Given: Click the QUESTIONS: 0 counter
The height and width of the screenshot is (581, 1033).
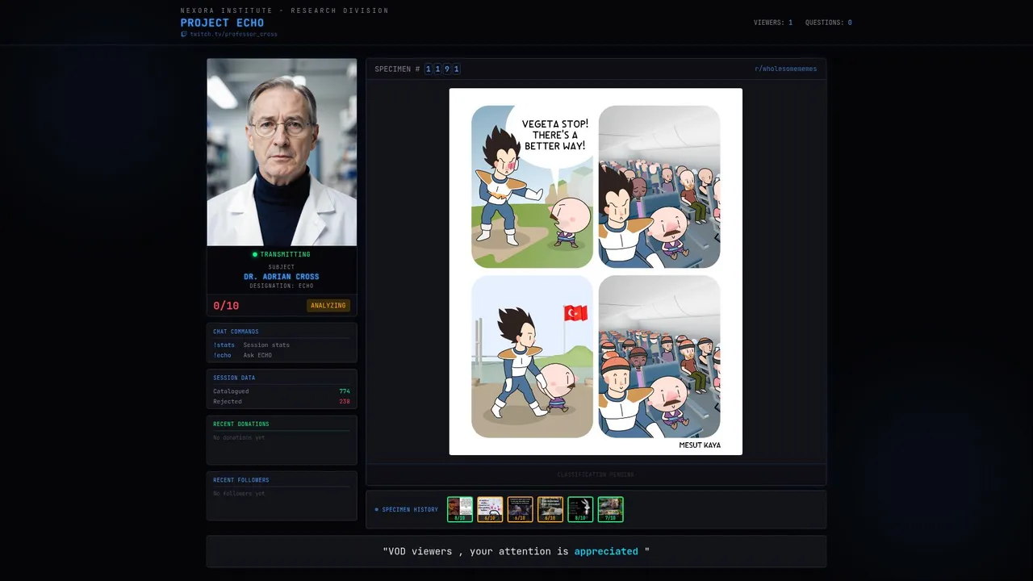Looking at the screenshot, I should [x=829, y=23].
